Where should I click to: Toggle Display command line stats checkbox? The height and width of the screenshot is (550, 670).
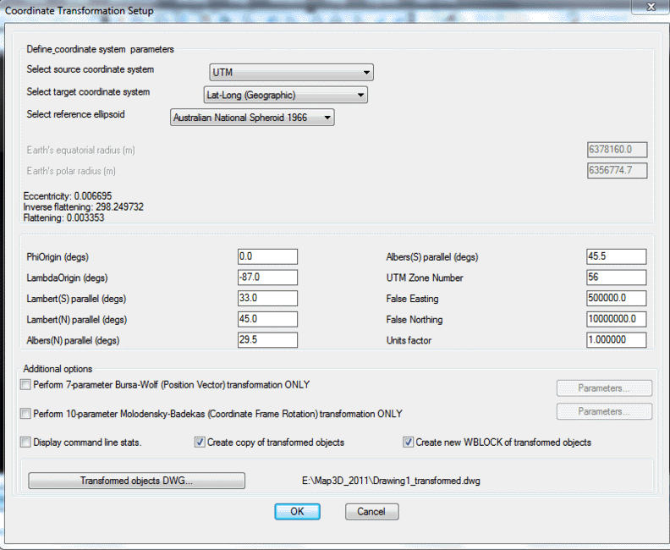click(x=25, y=442)
